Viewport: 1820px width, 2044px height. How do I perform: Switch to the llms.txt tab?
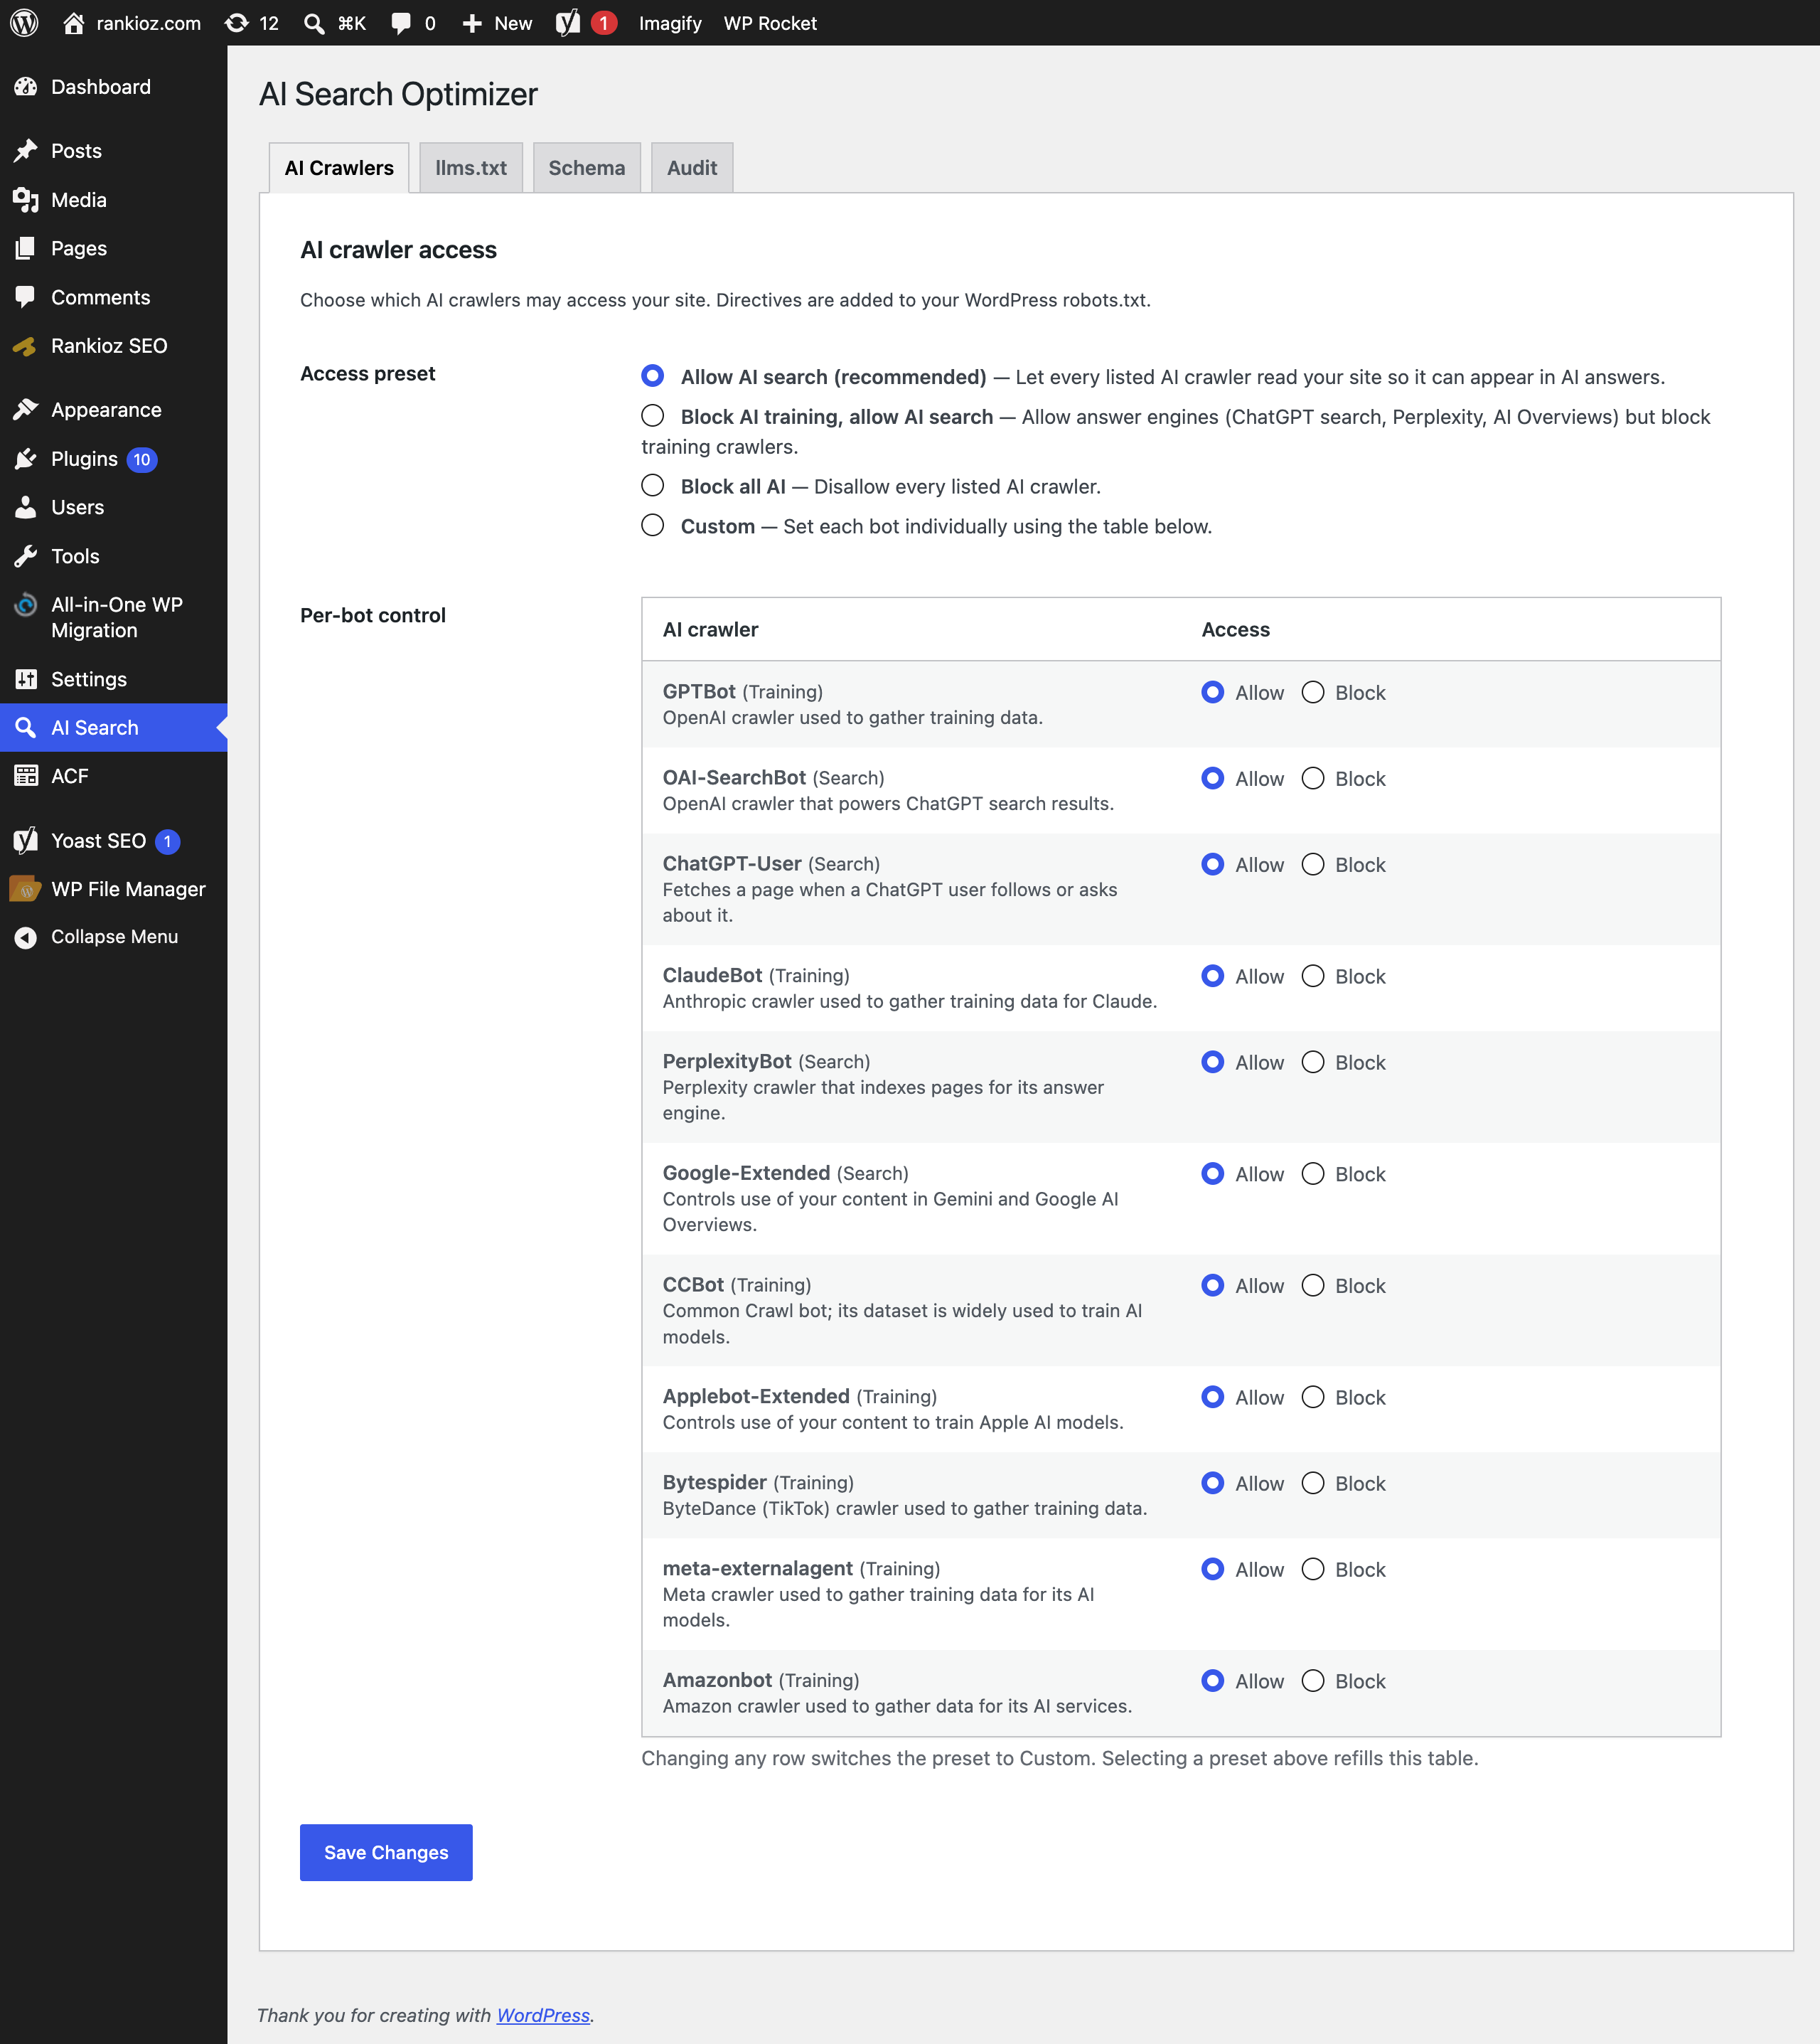[x=471, y=168]
